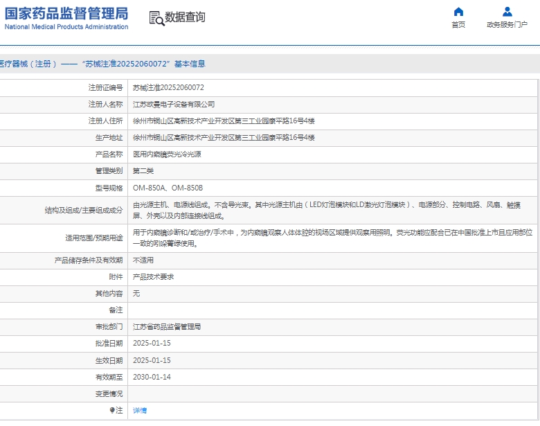Click the 数据查询 search document icon
Viewport: 540px width, 426px height.
(x=156, y=18)
